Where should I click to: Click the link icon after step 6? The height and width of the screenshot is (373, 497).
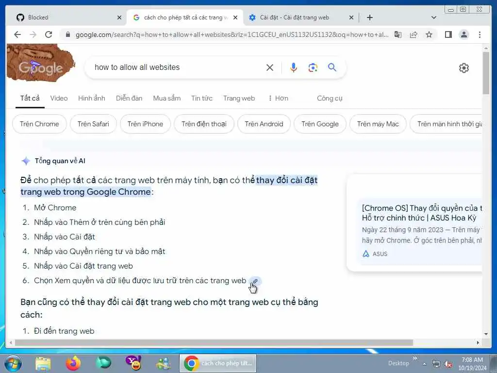pyautogui.click(x=255, y=281)
